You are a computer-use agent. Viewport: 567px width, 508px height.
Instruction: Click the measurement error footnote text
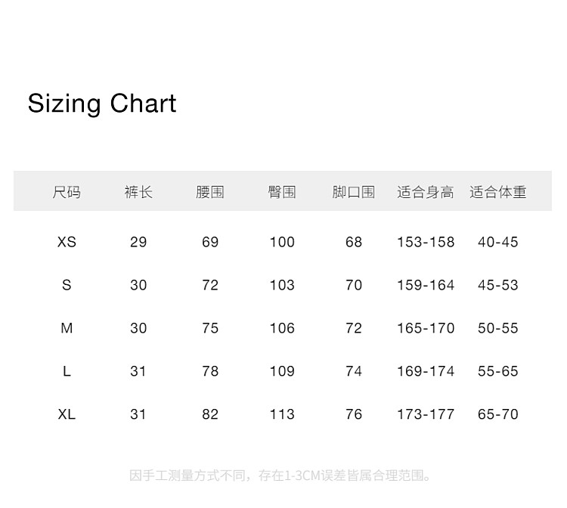[x=282, y=475]
